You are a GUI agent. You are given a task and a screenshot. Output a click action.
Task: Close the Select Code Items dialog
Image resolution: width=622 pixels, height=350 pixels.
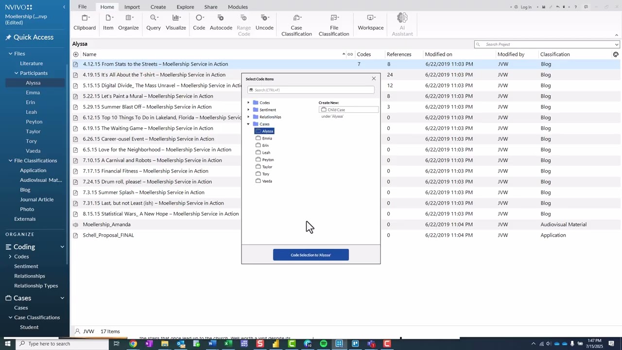374,79
